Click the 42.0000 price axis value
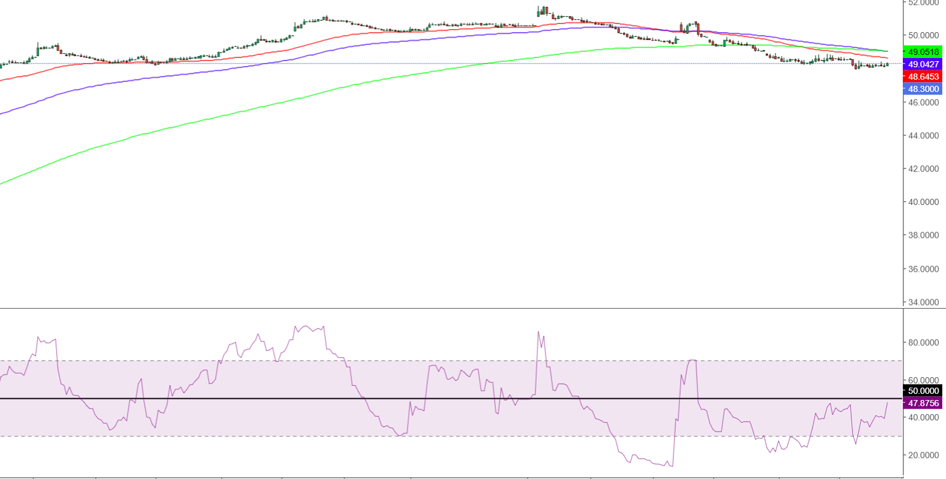Viewport: 946px width, 479px height. coord(923,169)
